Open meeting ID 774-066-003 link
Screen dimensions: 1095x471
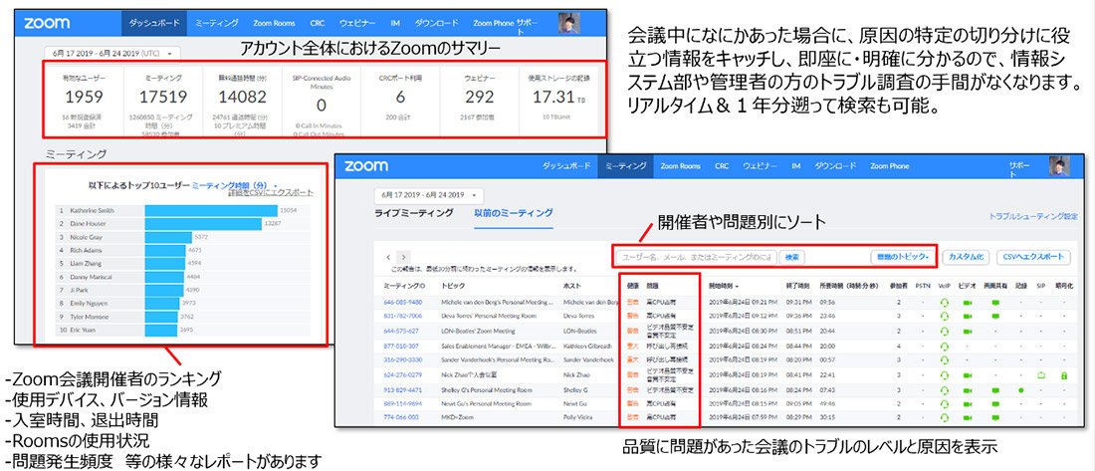click(401, 417)
